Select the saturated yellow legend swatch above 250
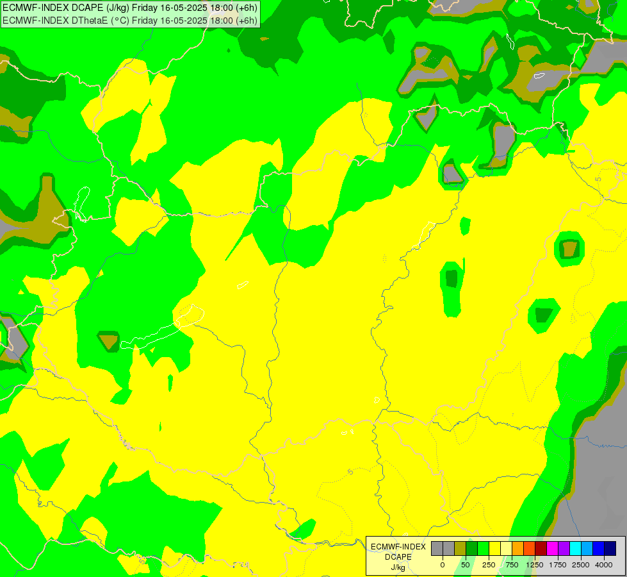The height and width of the screenshot is (577, 627). click(x=494, y=549)
